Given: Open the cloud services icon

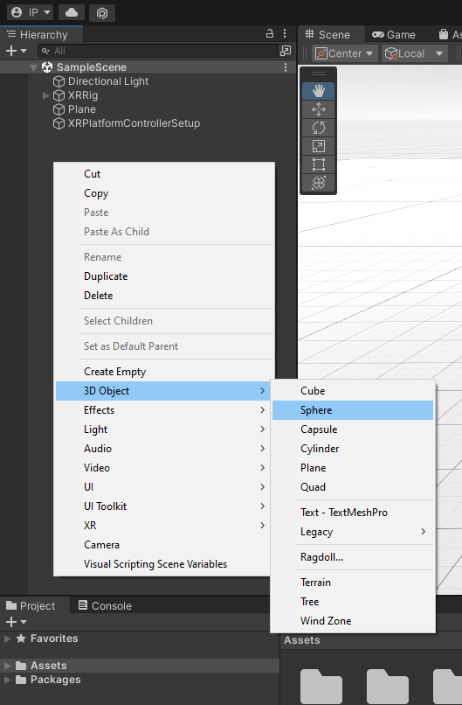Looking at the screenshot, I should tap(72, 12).
